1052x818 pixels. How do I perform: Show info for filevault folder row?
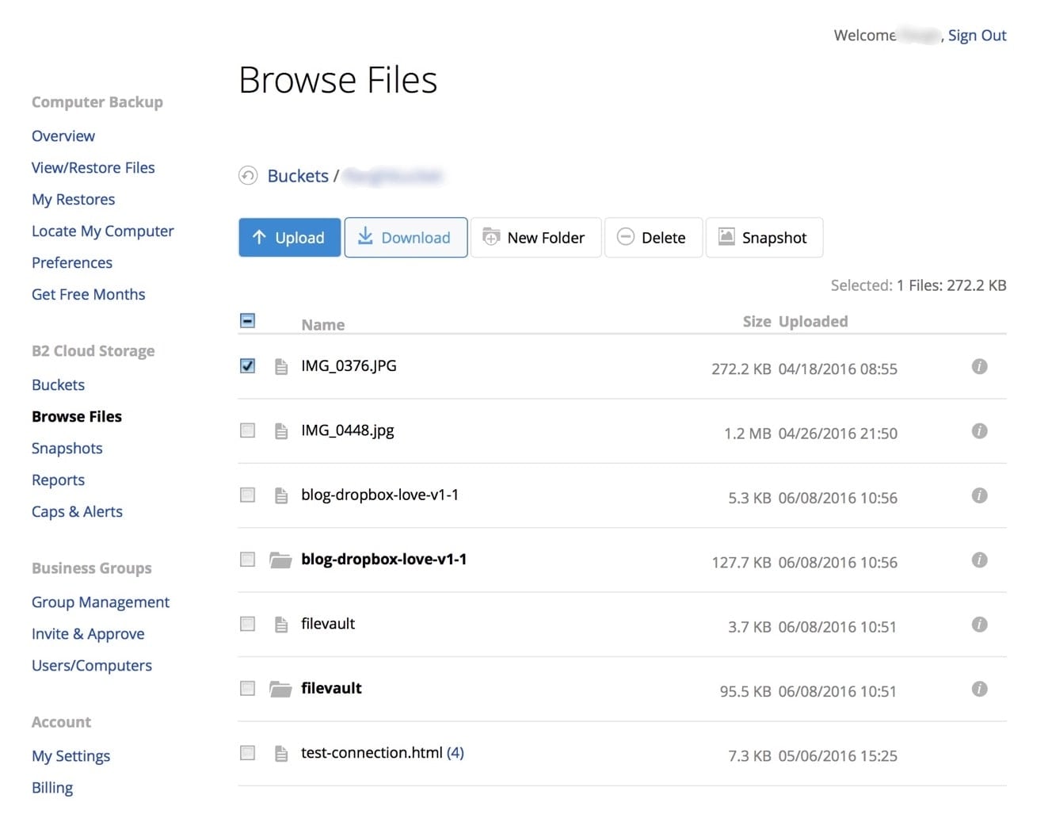click(979, 689)
